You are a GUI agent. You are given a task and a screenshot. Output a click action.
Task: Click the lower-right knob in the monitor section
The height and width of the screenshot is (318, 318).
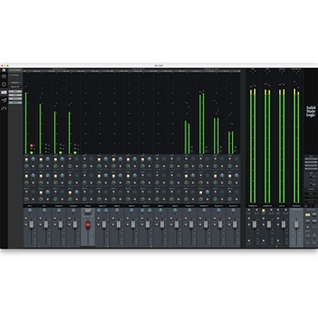[x=315, y=237]
